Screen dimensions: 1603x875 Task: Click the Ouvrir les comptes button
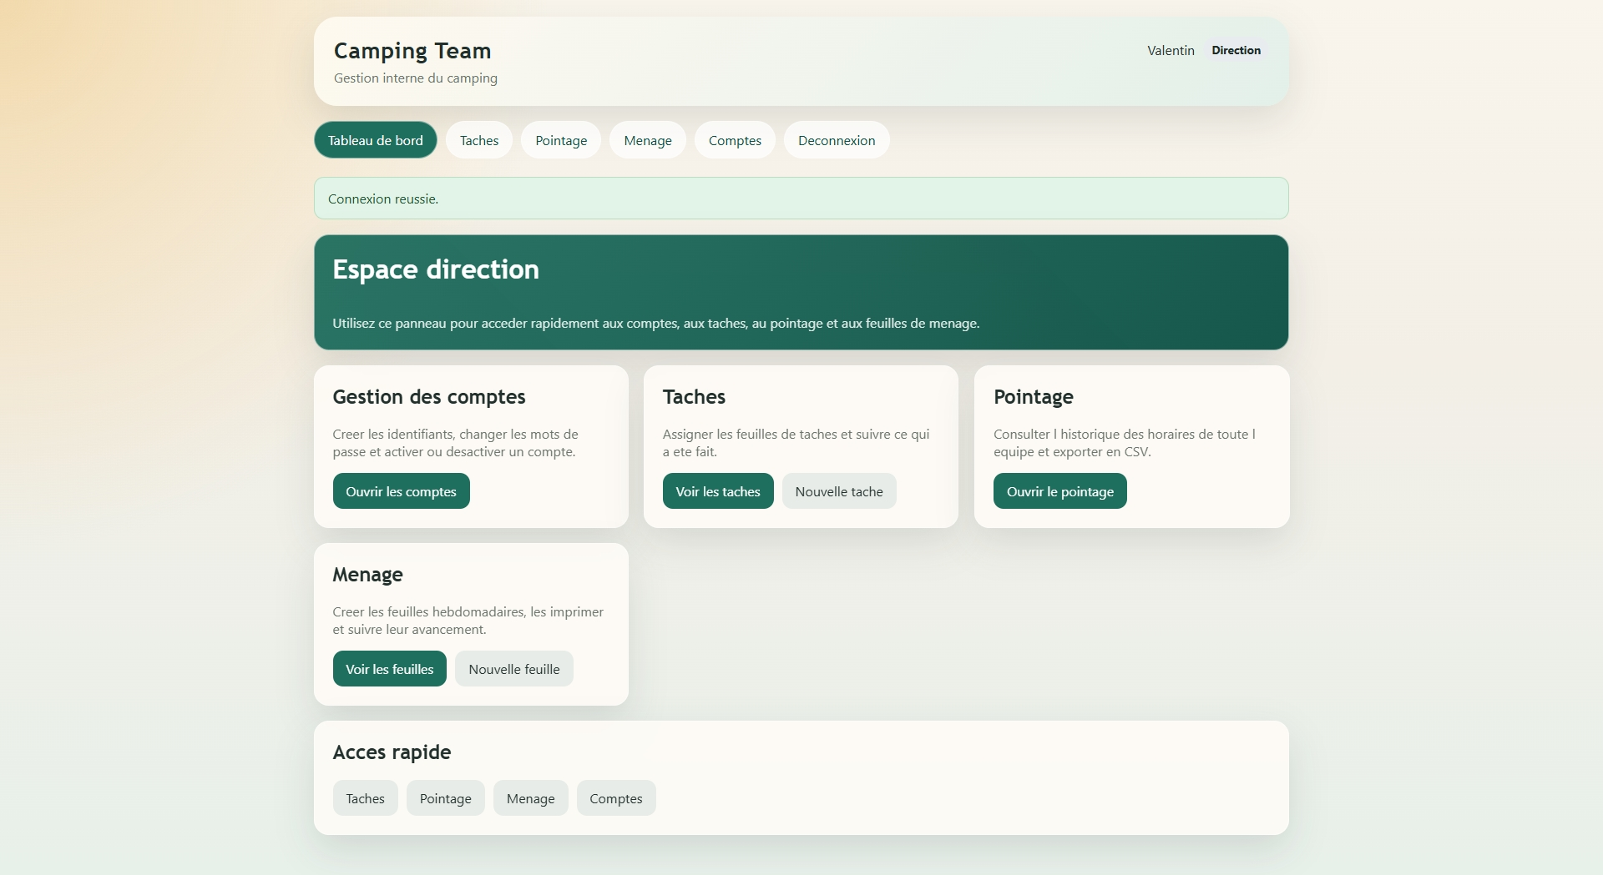(402, 490)
